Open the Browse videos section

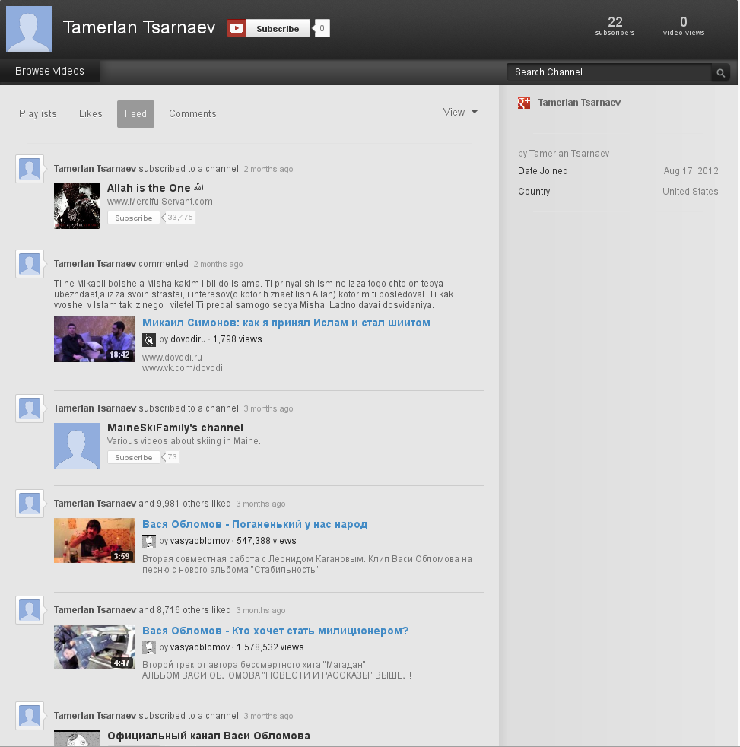tap(49, 71)
